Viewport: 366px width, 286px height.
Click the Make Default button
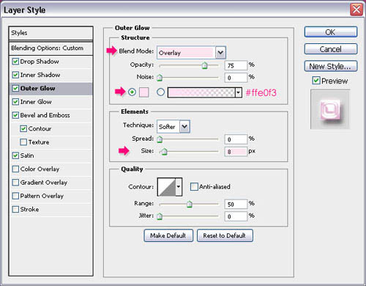(168, 235)
